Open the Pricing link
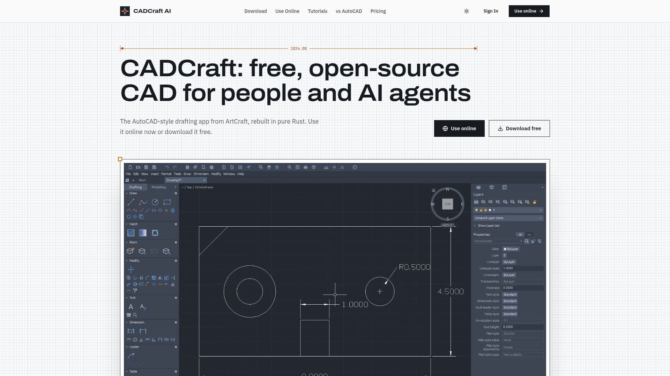This screenshot has width=670, height=376. click(378, 11)
